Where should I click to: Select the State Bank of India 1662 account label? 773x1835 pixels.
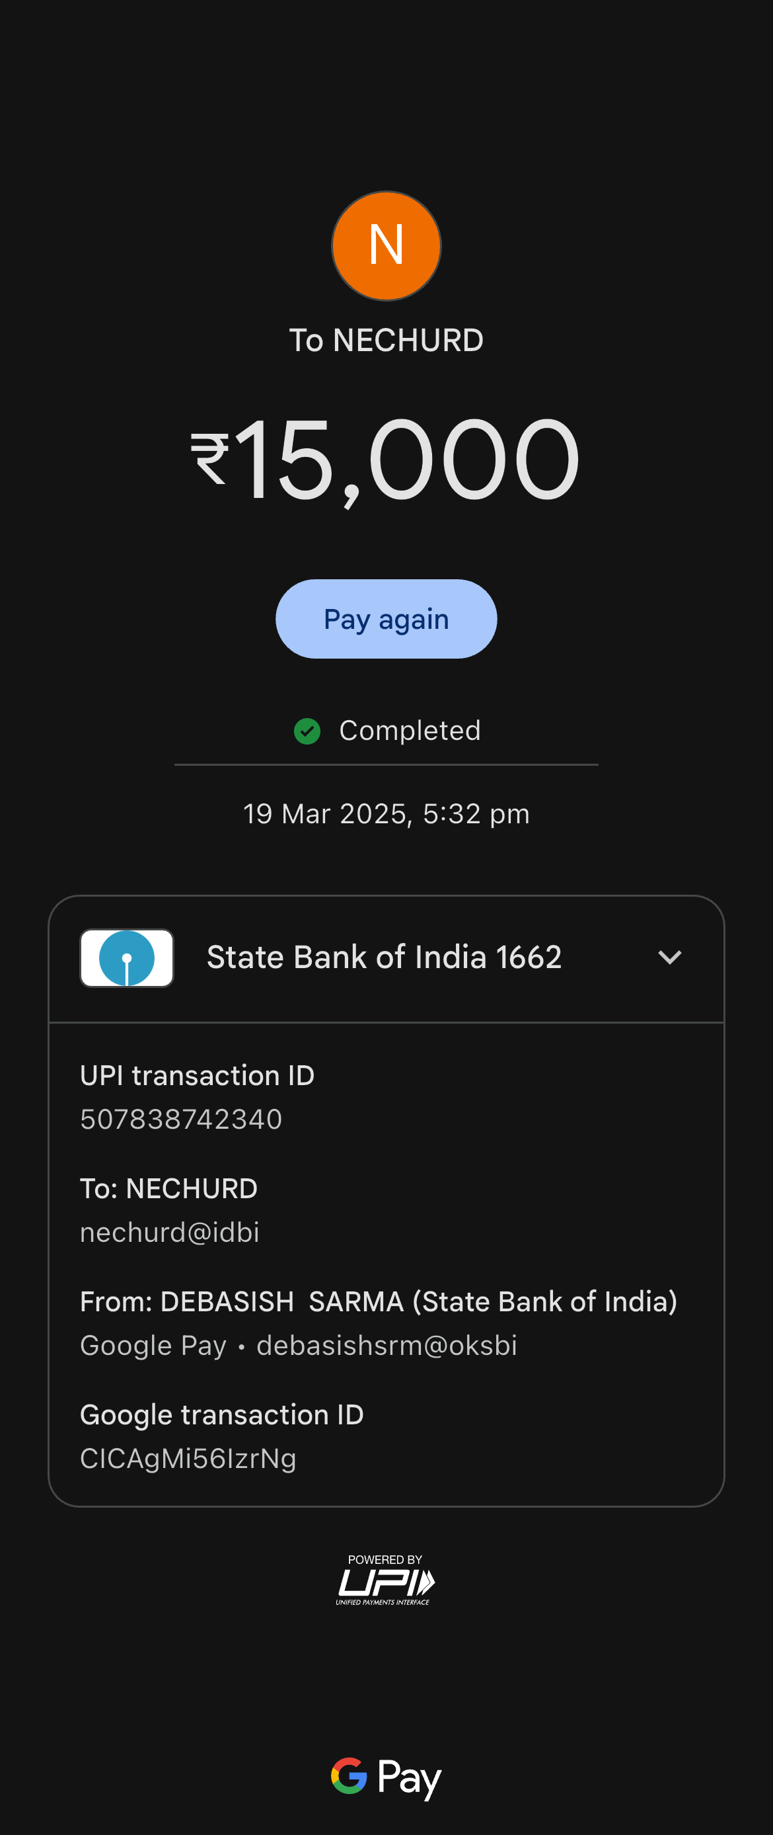click(x=384, y=958)
